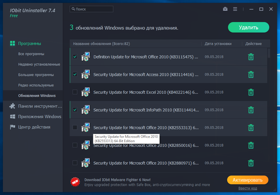Click the Ввести код link
Viewport: 280px width, 195px height.
point(247,188)
